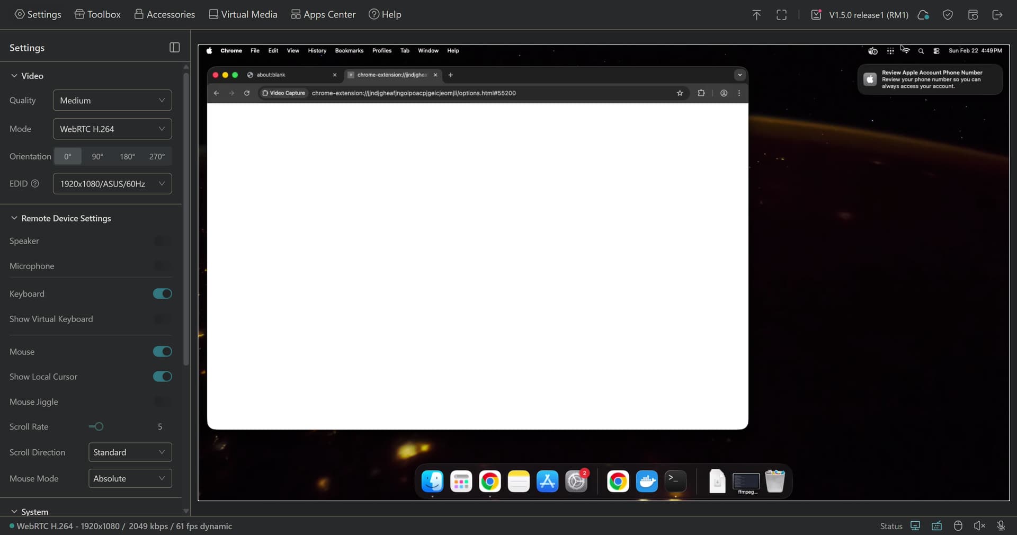This screenshot has height=535, width=1017.
Task: Click the EDID help question icon
Action: coord(35,184)
